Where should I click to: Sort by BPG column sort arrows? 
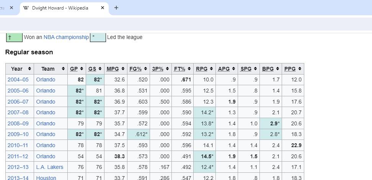[x=277, y=69]
